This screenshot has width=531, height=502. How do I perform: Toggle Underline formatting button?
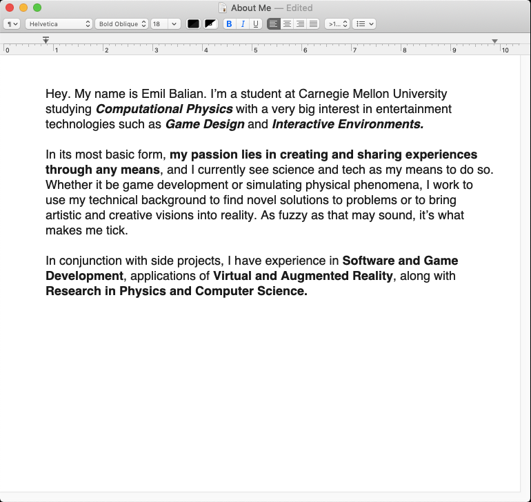[256, 23]
